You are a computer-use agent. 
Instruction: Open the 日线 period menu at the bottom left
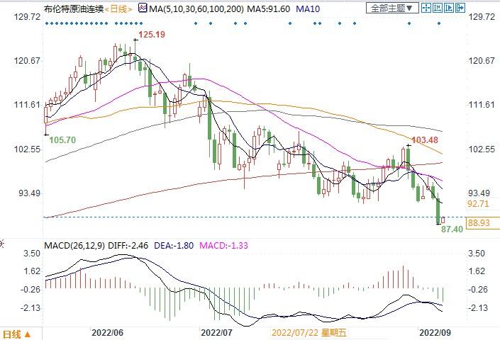[x=17, y=334]
